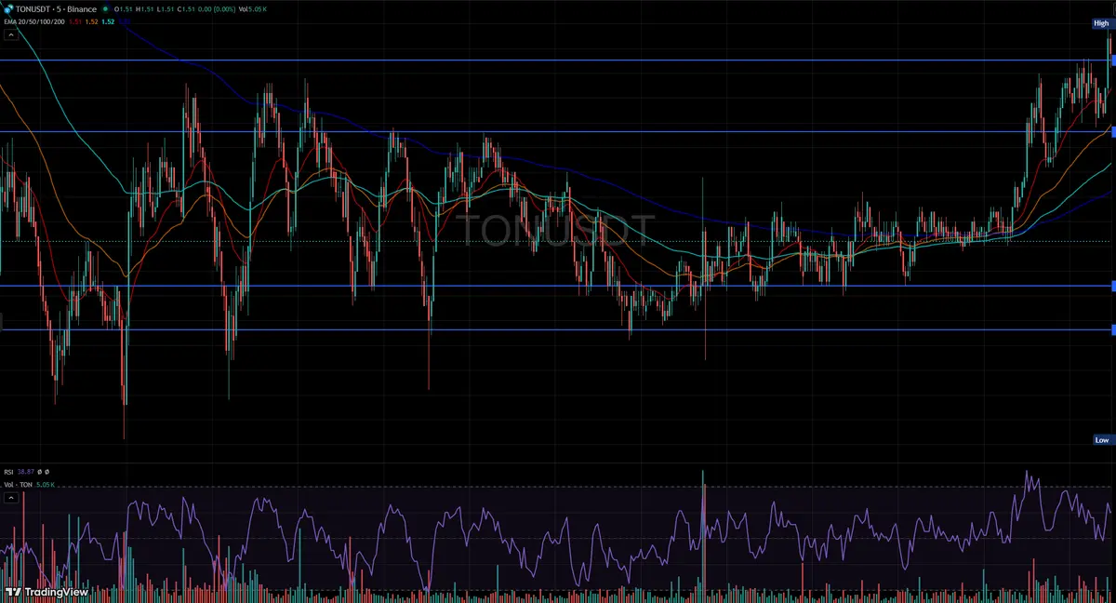Viewport: 1116px width, 603px height.
Task: Click the green market status dot
Action: pyautogui.click(x=106, y=9)
